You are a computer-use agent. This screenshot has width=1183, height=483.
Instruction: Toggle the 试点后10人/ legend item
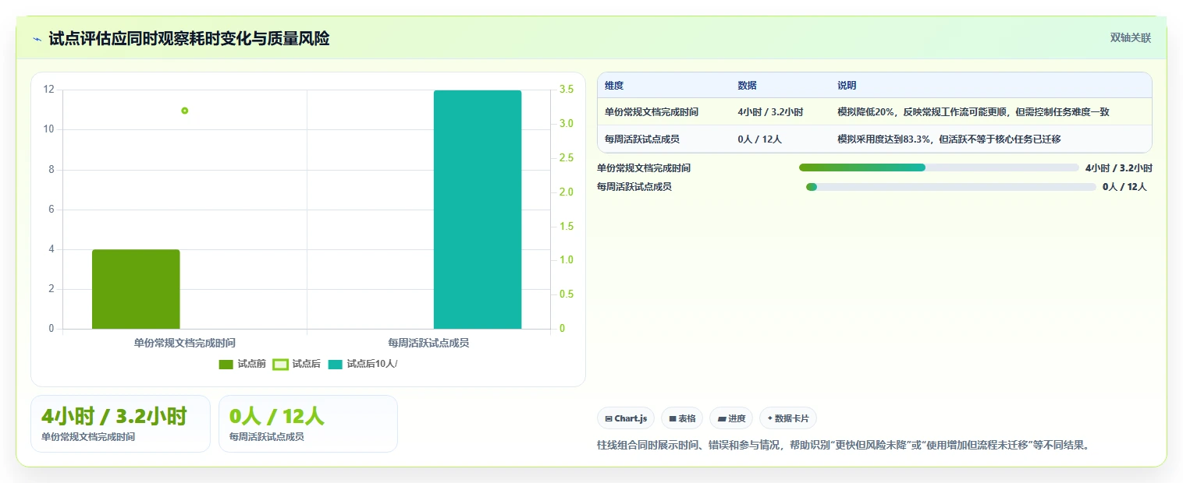pyautogui.click(x=363, y=364)
